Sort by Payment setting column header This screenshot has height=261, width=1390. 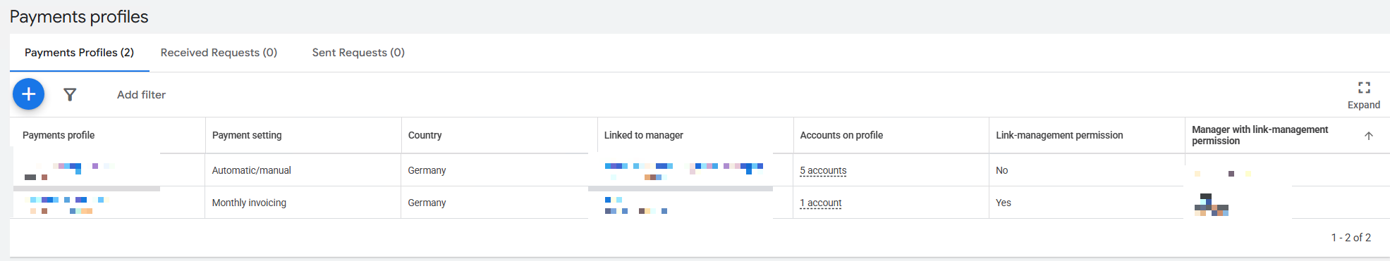pyautogui.click(x=247, y=135)
